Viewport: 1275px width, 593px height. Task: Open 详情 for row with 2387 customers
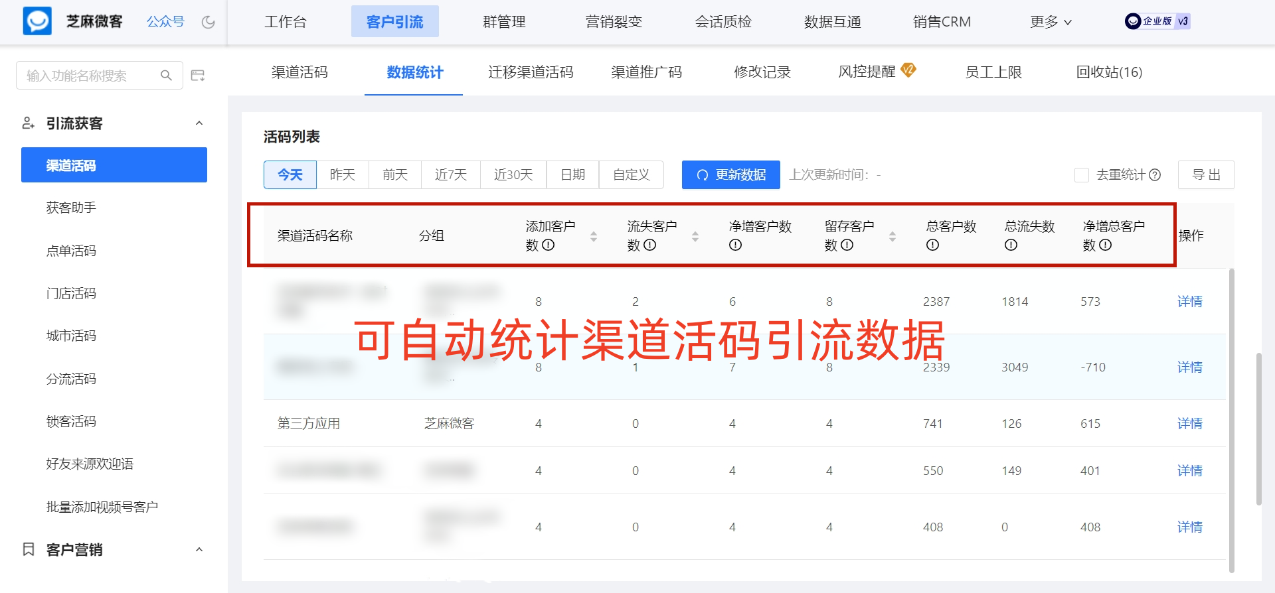[1190, 301]
